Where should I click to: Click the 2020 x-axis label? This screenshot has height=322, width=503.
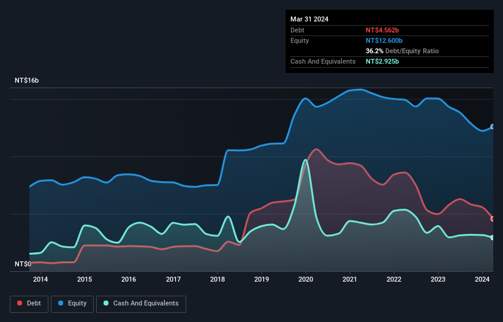(306, 279)
